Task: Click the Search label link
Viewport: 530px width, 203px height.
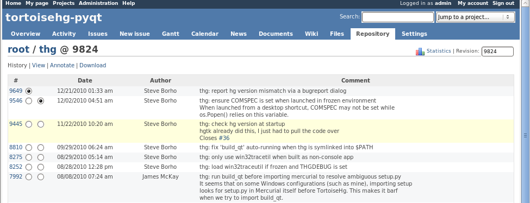Action: pos(349,16)
